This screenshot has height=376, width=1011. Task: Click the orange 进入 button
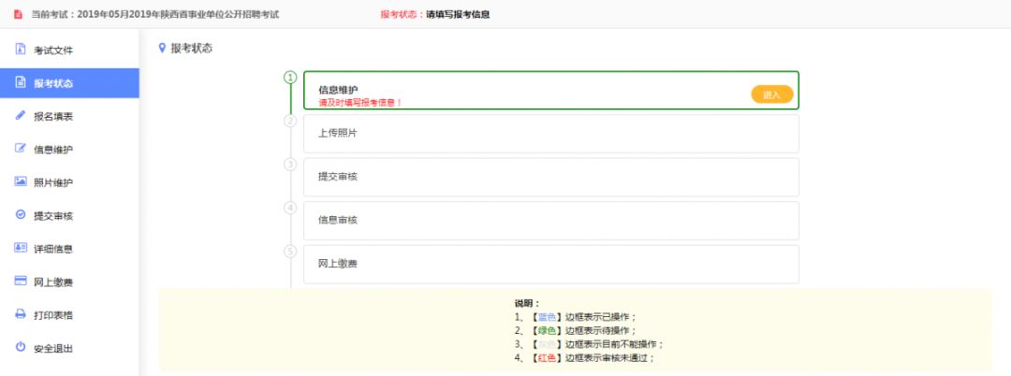[771, 94]
